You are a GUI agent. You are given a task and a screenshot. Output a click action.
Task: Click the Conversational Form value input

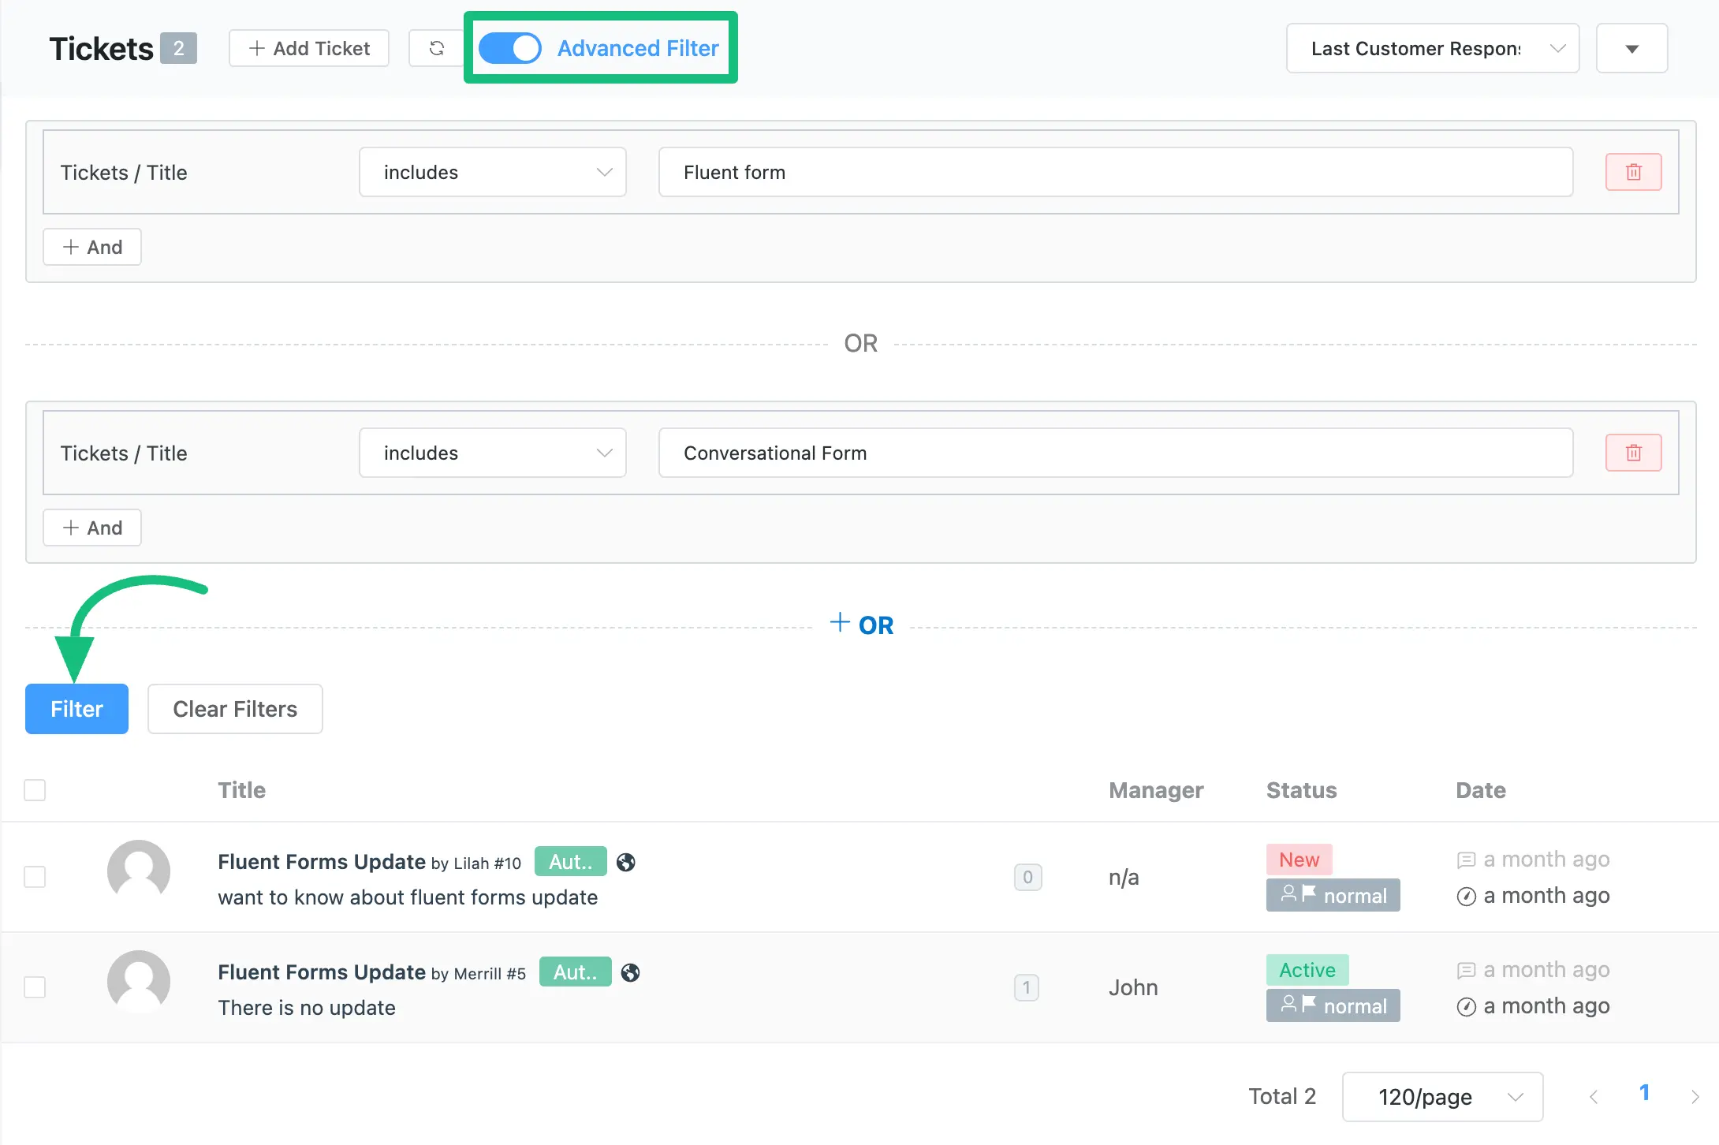pos(1116,453)
